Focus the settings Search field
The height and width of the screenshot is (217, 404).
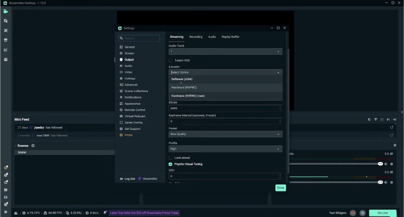tap(139, 38)
